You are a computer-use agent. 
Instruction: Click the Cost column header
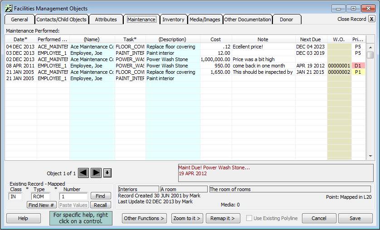pyautogui.click(x=216, y=39)
